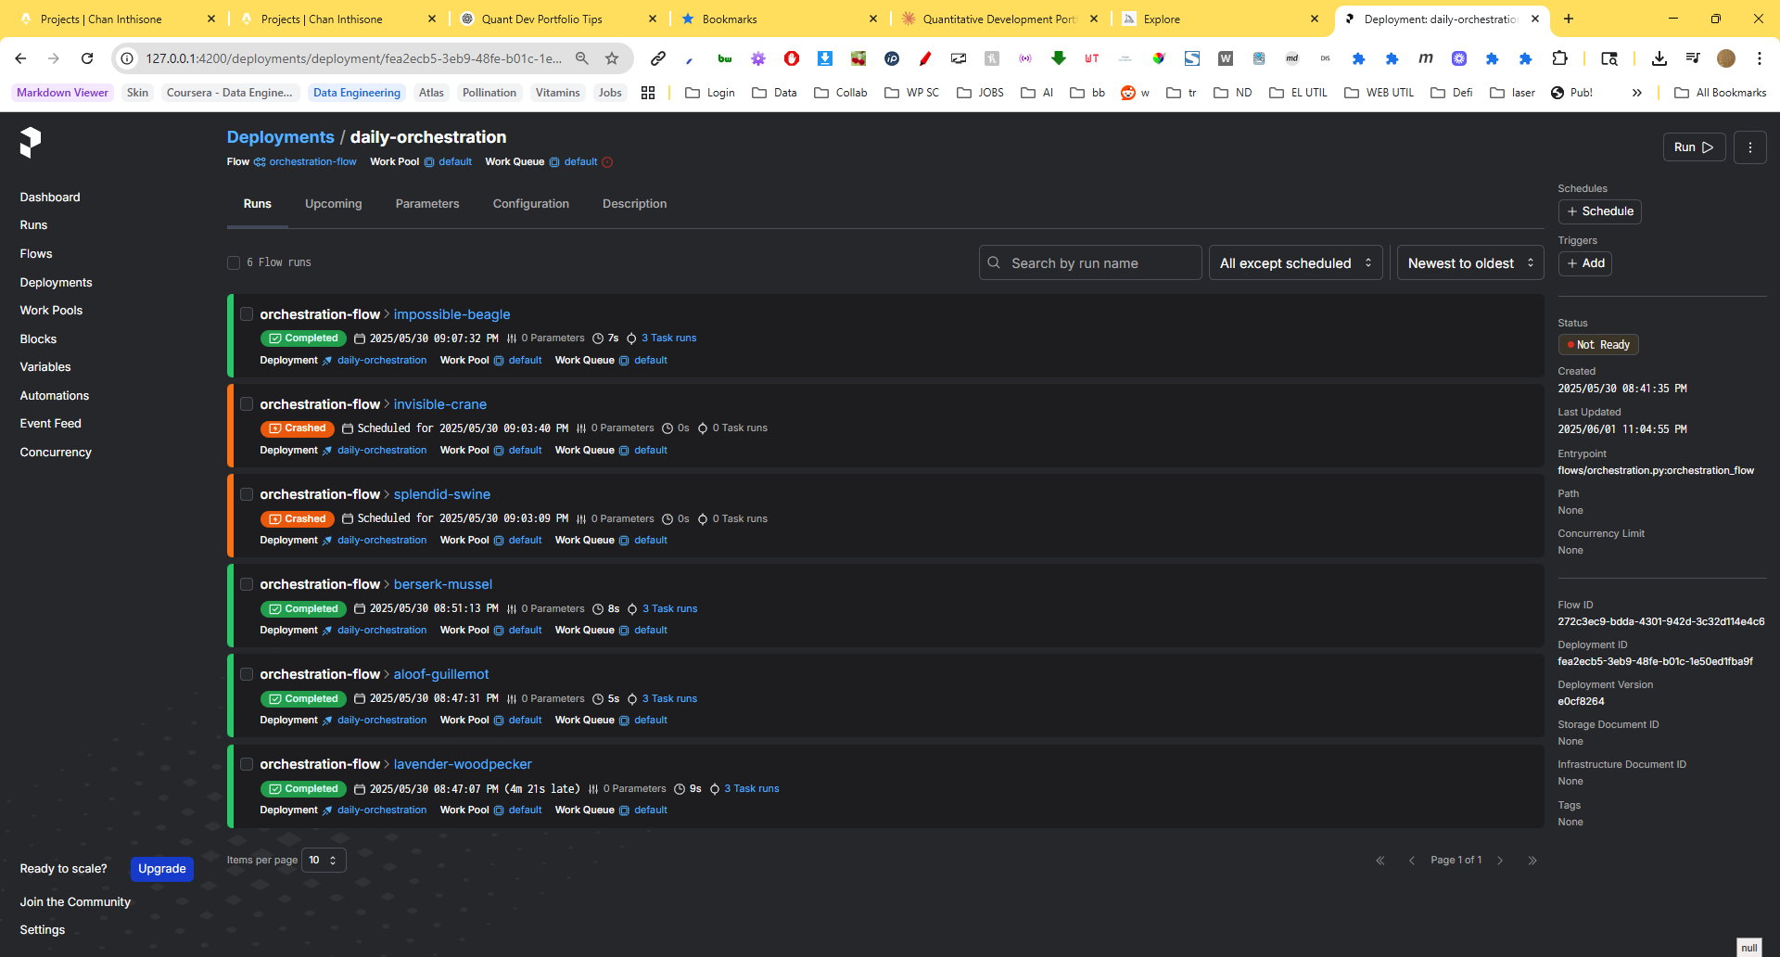
Task: Open the three-dot deployment options menu
Action: (x=1749, y=147)
